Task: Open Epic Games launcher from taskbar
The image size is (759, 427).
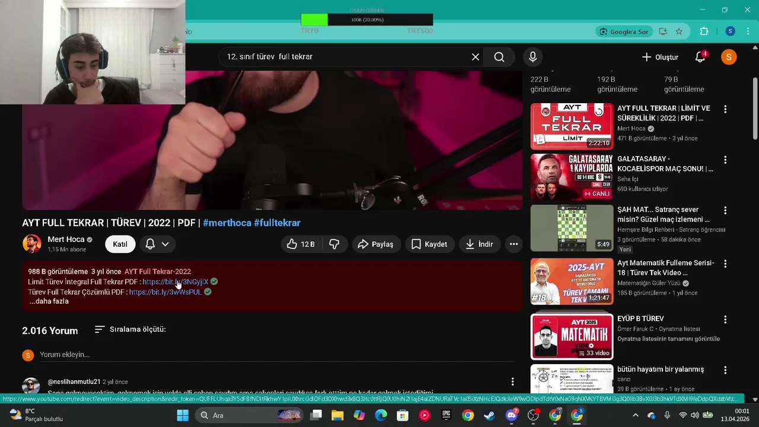Action: 446,415
